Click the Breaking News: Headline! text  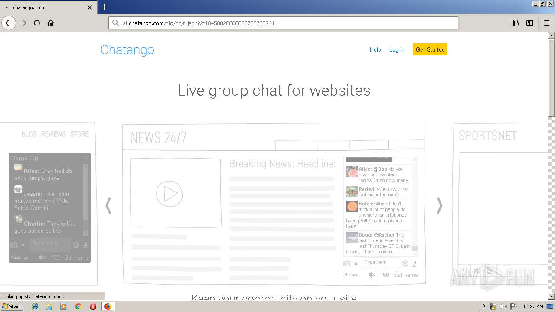(x=283, y=164)
